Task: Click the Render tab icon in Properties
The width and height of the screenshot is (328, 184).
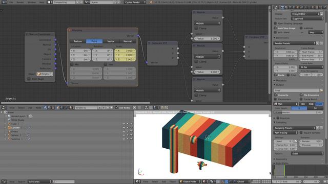Action: [282, 7]
